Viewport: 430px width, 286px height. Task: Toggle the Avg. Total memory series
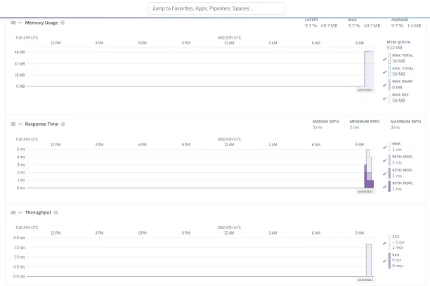[384, 72]
